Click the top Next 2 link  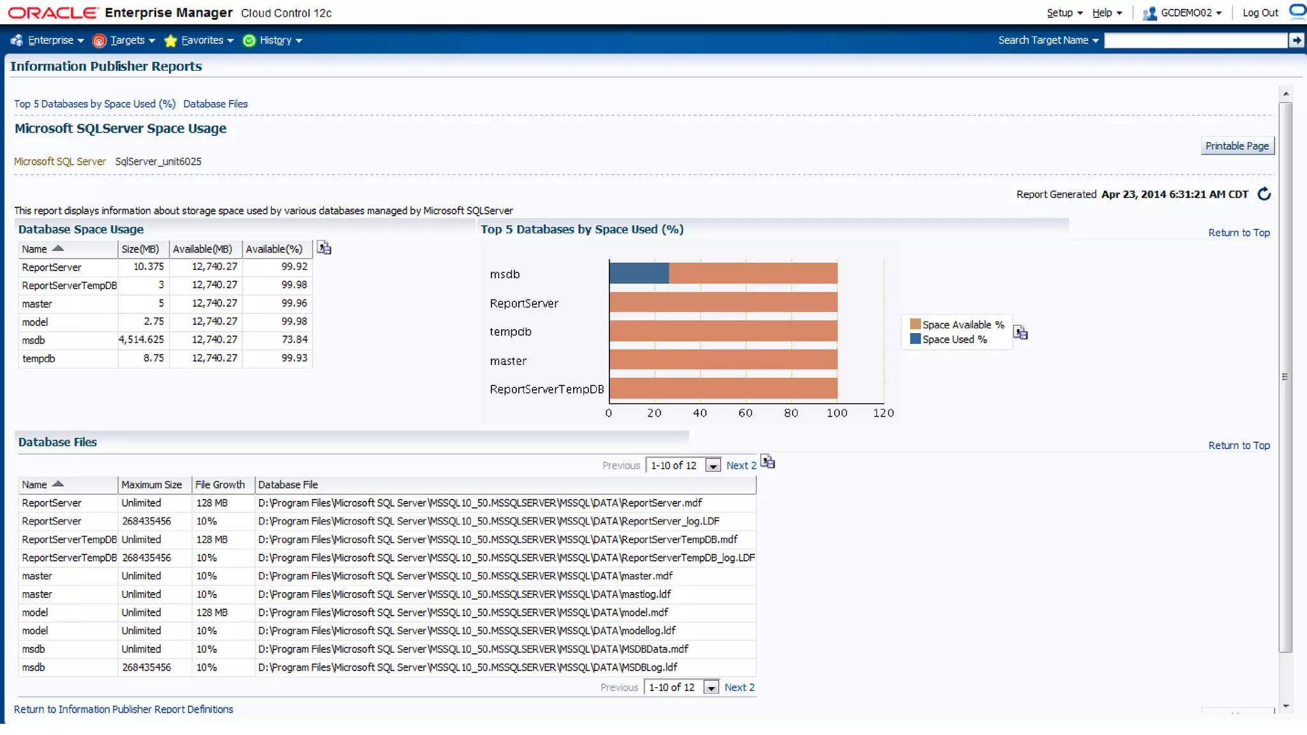[741, 465]
